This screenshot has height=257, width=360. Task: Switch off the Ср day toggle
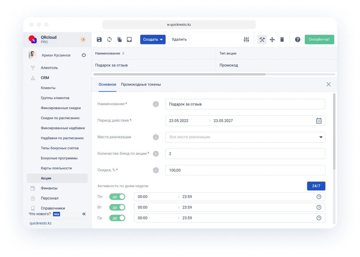click(117, 218)
